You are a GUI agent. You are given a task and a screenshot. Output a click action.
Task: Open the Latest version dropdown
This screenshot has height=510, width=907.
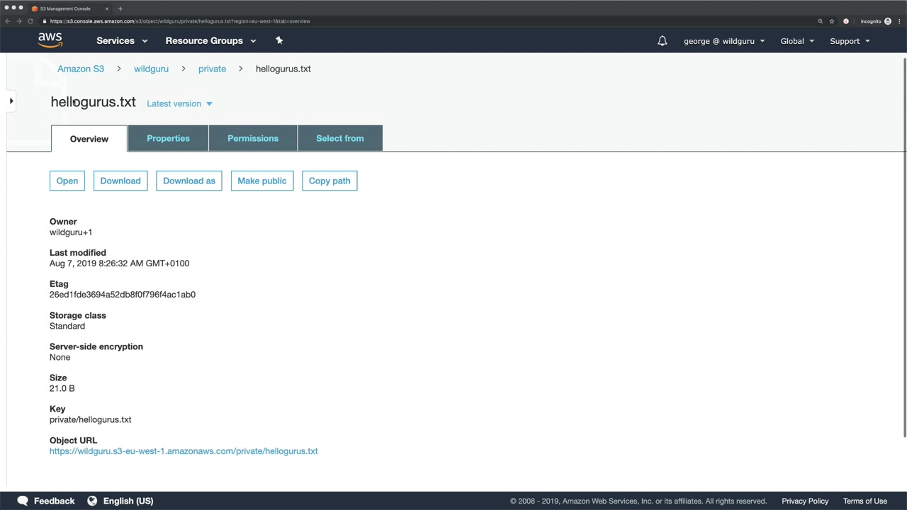[179, 103]
